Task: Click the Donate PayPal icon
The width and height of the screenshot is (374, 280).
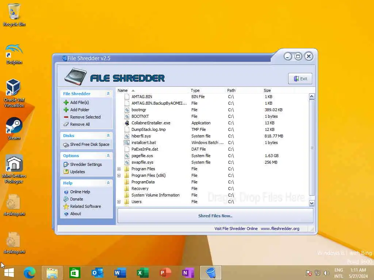Action: click(66, 199)
